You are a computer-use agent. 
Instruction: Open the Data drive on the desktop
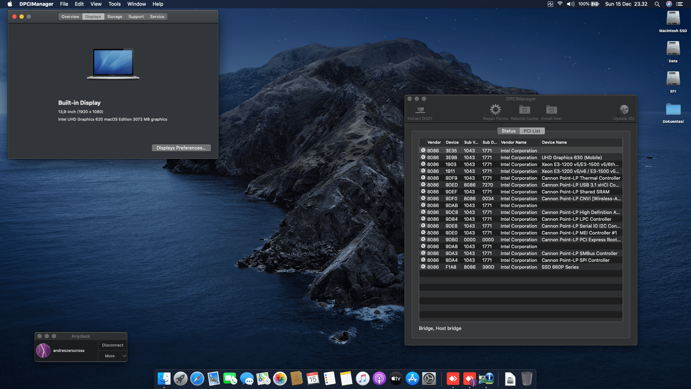673,52
